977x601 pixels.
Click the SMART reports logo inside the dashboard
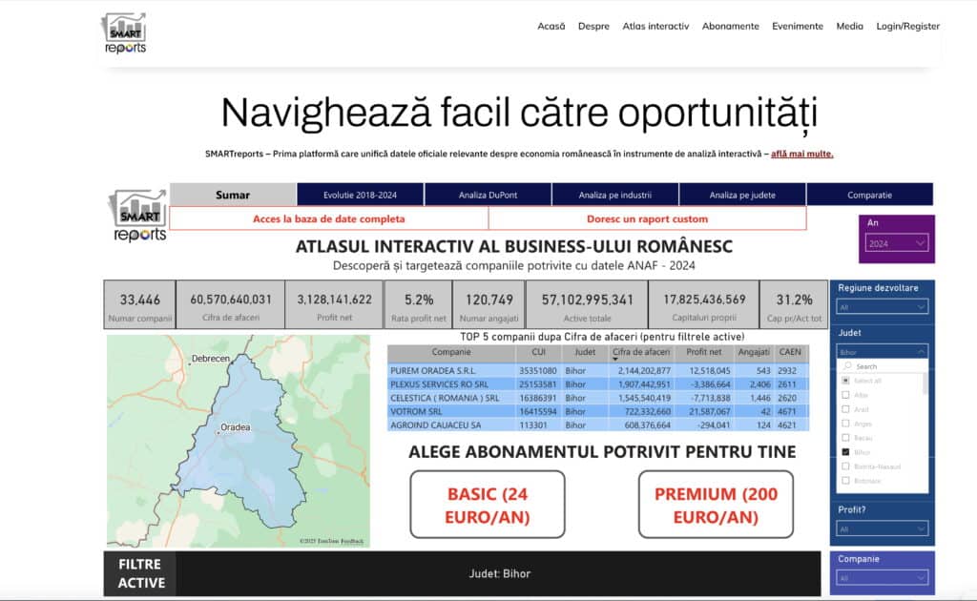click(139, 217)
